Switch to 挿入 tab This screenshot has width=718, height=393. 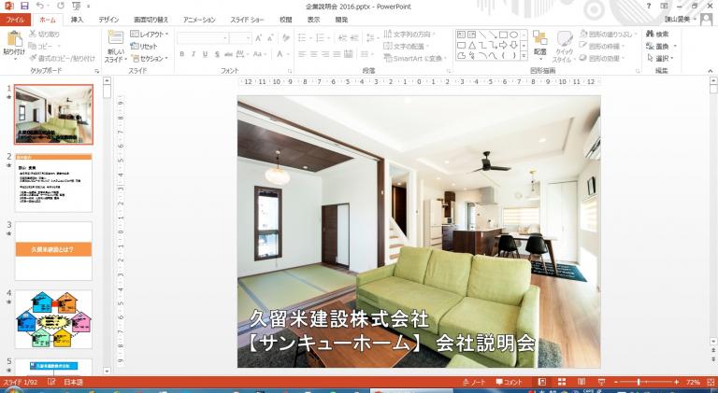coord(77,20)
